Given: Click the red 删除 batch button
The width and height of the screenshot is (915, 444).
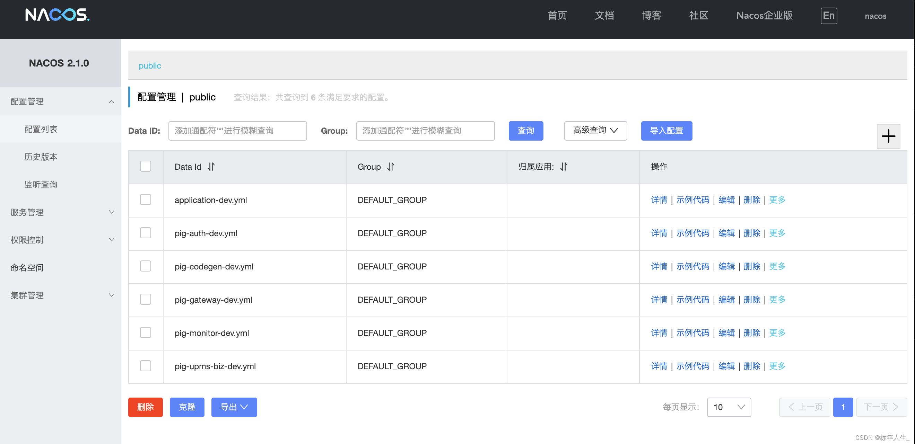Looking at the screenshot, I should 145,407.
